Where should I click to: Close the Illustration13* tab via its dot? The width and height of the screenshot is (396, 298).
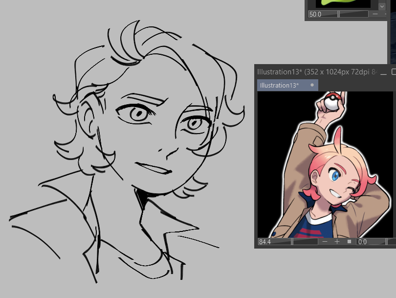pos(312,85)
